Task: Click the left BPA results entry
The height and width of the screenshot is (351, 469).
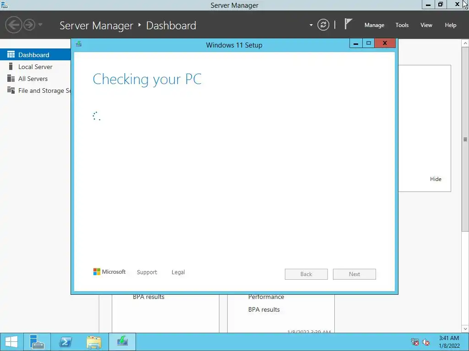Action: coord(149,297)
